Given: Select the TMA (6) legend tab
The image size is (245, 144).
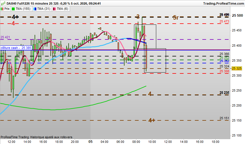Looking at the screenshot, I should pyautogui.click(x=61, y=9).
